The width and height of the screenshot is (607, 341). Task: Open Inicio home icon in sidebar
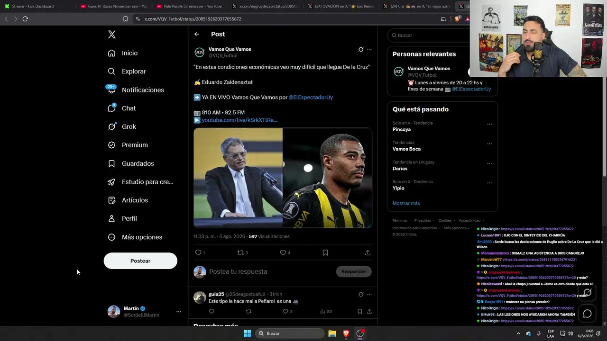(111, 53)
